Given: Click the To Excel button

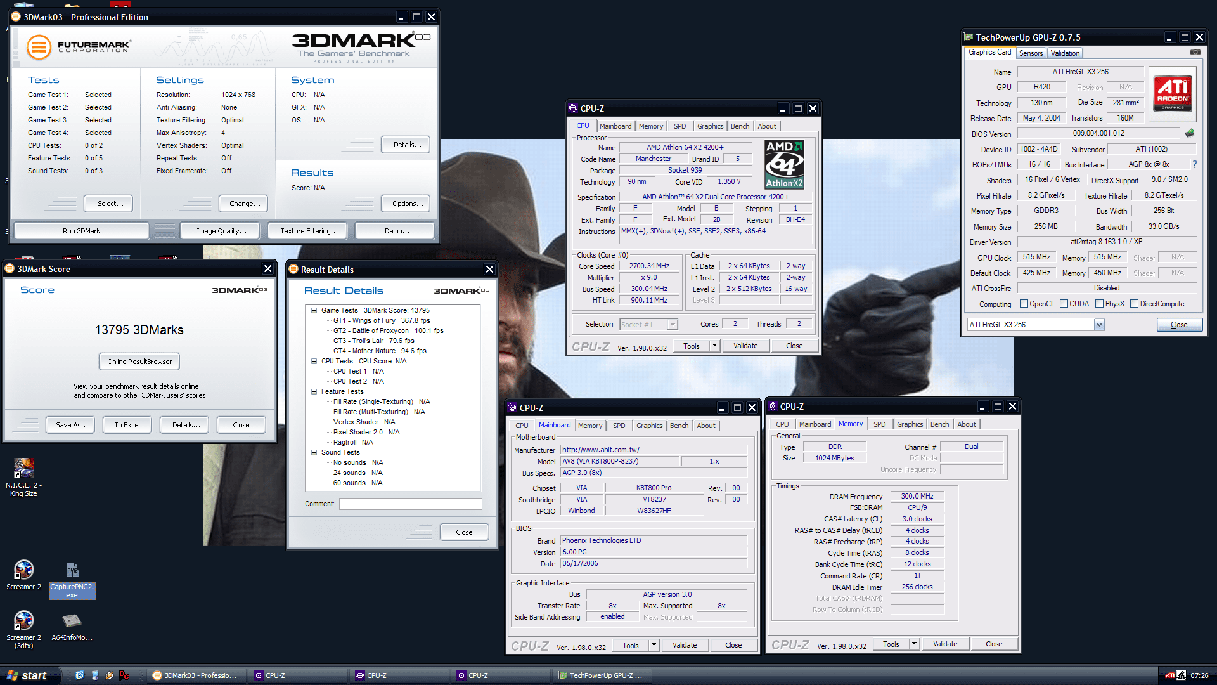Looking at the screenshot, I should [127, 425].
